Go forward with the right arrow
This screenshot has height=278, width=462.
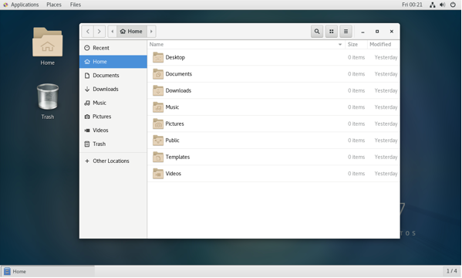tap(99, 32)
